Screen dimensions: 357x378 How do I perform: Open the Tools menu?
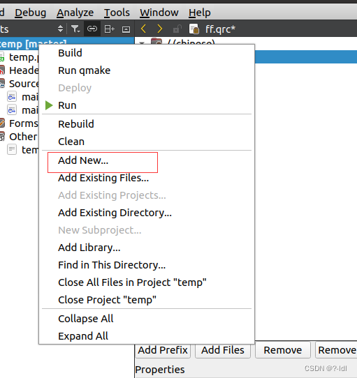[117, 13]
